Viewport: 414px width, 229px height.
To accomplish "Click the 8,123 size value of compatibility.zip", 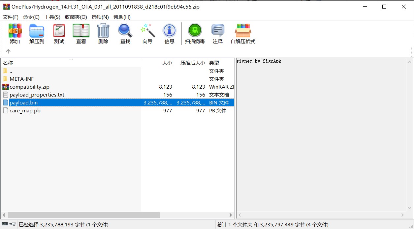I will point(166,87).
